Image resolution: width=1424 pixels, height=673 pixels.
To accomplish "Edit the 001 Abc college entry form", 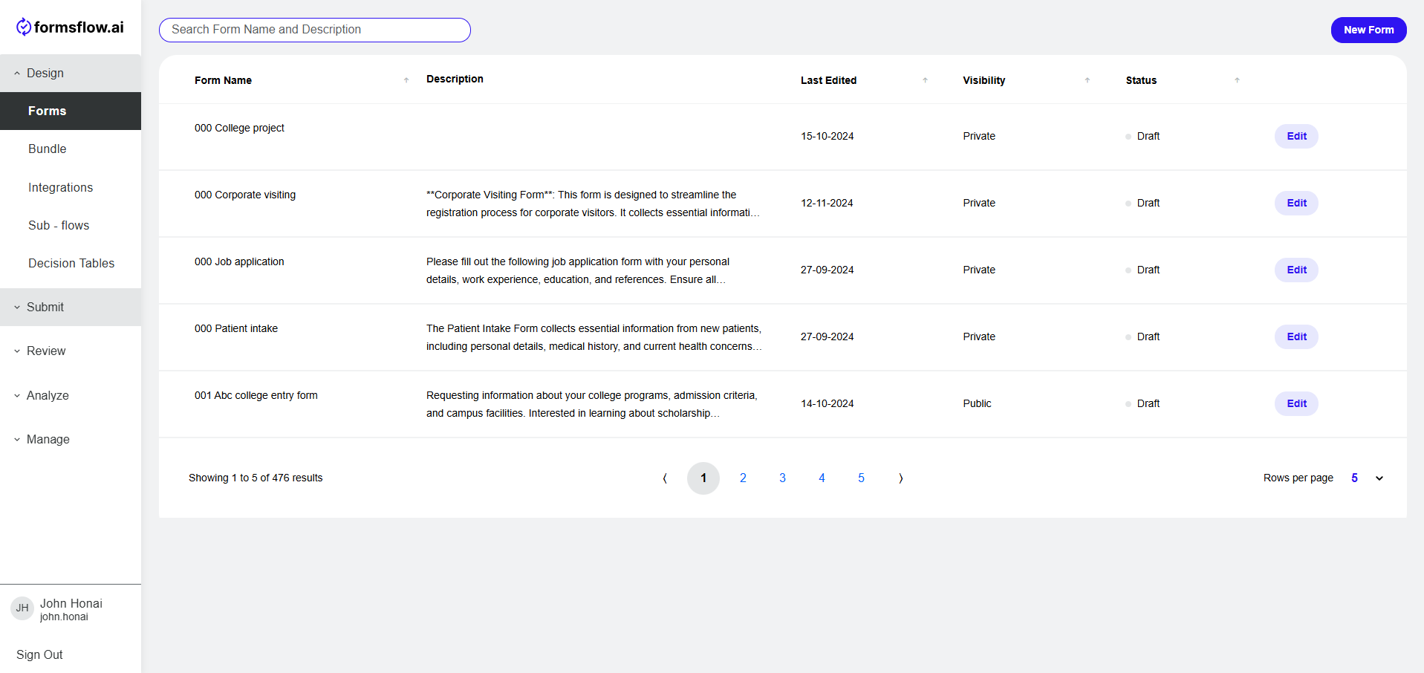I will click(x=1296, y=403).
